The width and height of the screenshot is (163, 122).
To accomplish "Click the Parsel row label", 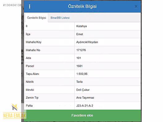I will (30, 66).
